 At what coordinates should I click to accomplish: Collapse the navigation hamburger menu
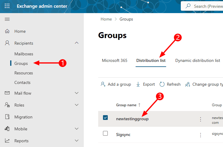[x=7, y=19]
